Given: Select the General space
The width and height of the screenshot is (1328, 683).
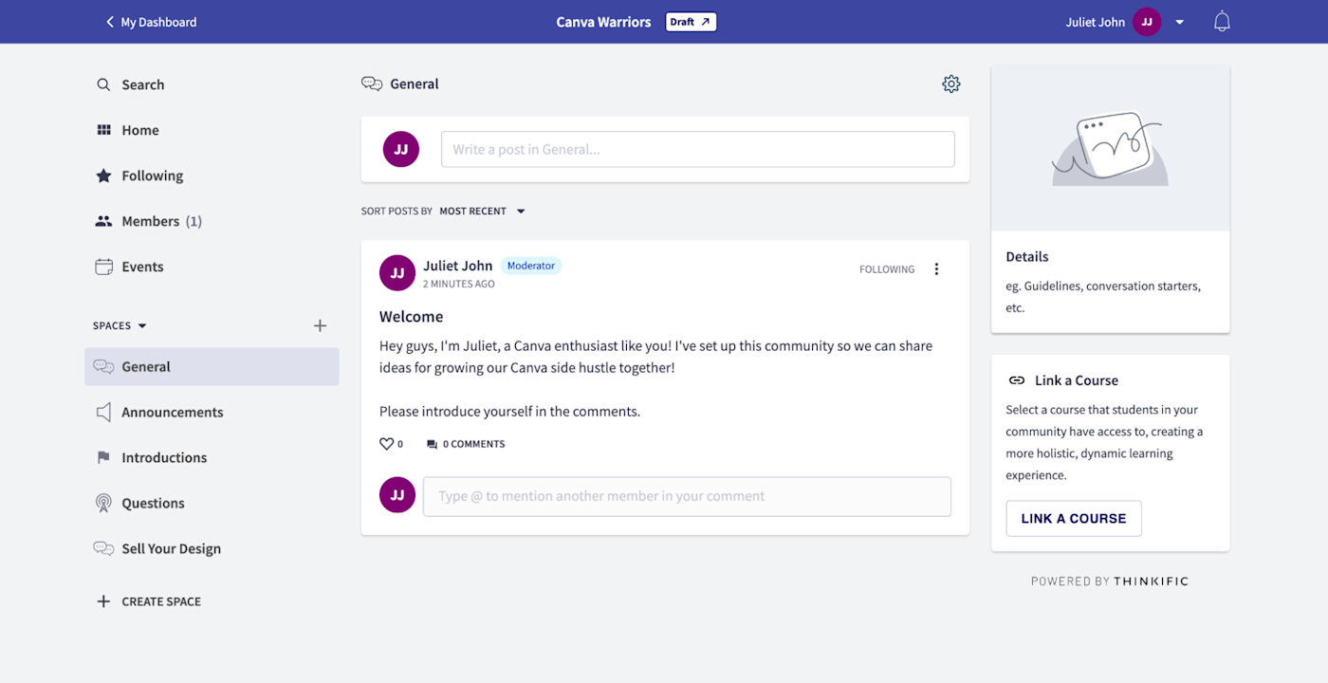Looking at the screenshot, I should pos(212,366).
